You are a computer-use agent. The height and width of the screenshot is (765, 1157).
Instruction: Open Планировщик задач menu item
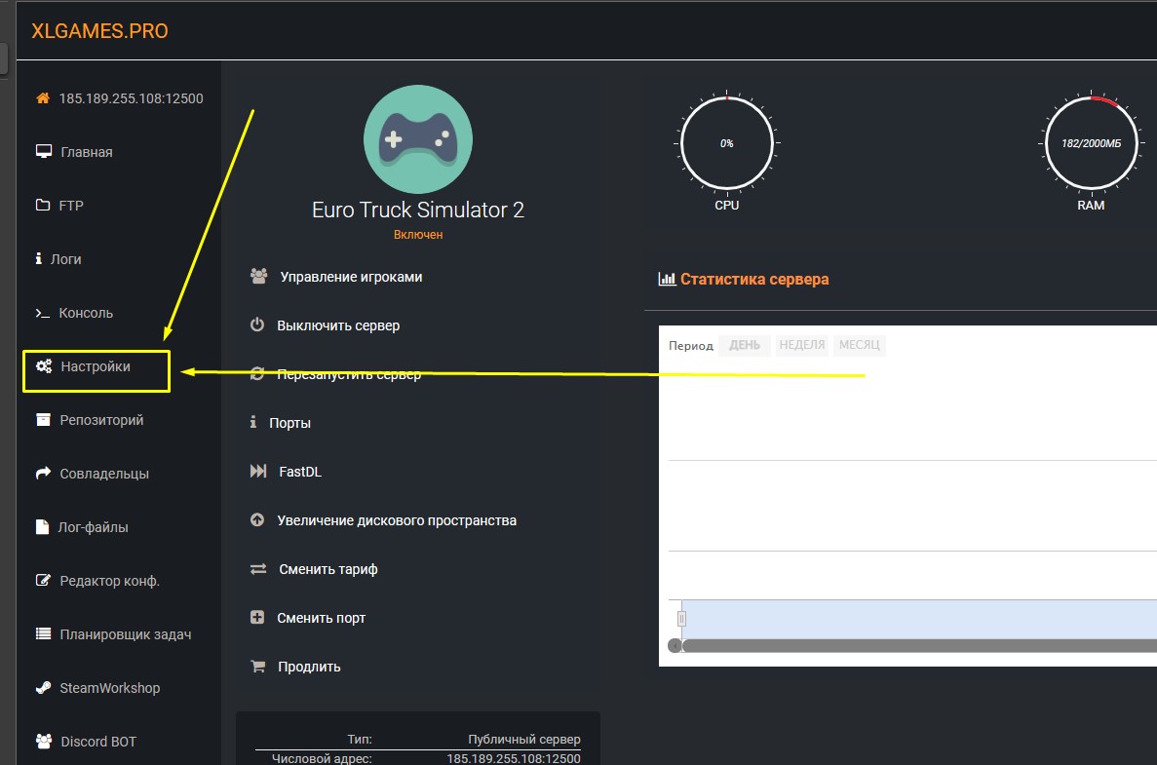pyautogui.click(x=125, y=634)
